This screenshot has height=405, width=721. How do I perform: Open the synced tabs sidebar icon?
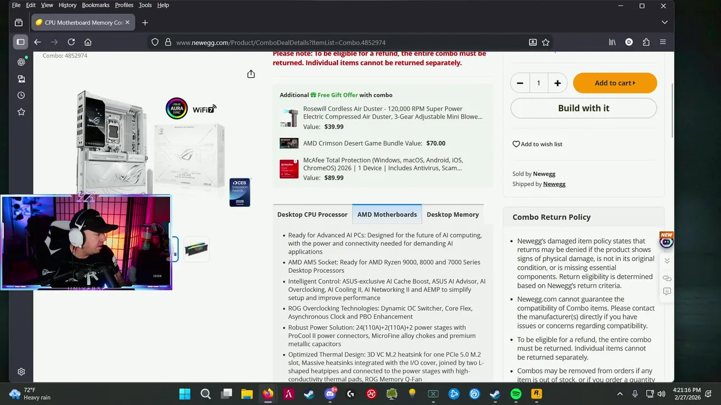point(21,79)
